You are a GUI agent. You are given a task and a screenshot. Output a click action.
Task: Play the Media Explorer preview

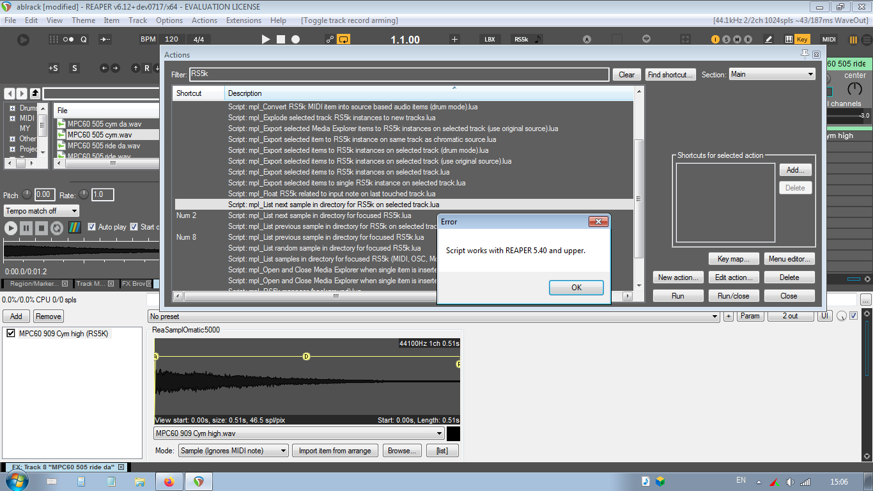[x=11, y=228]
